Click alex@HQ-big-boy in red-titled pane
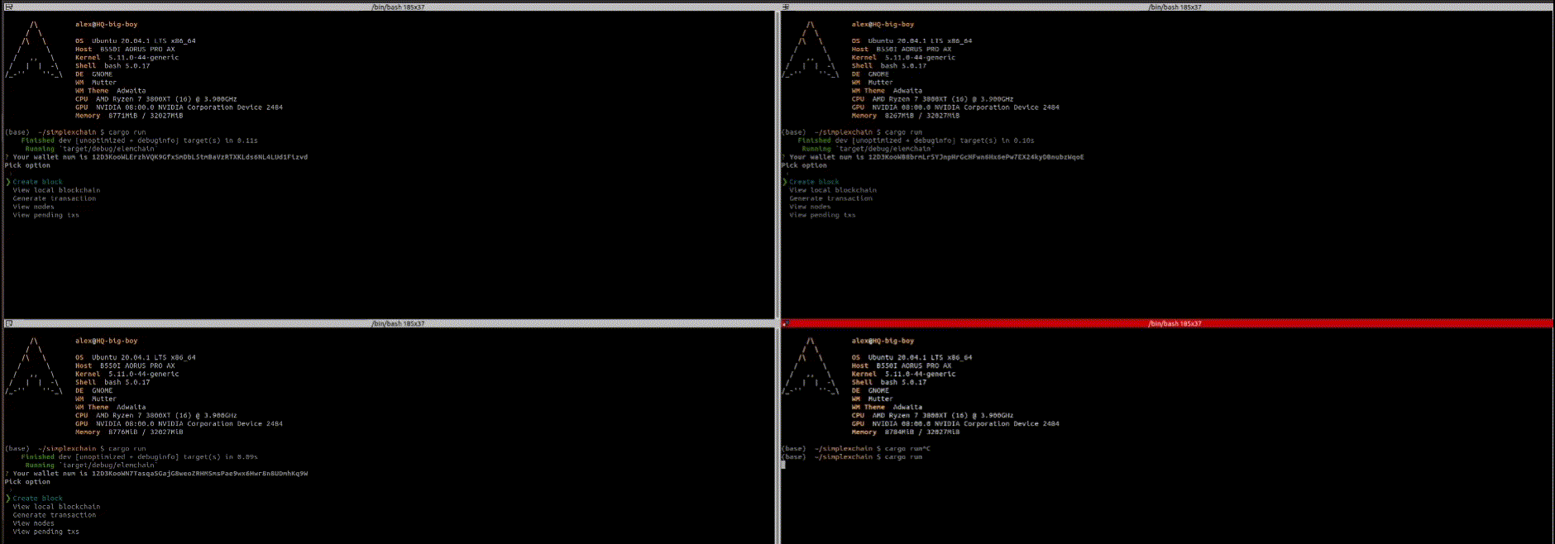Image resolution: width=1555 pixels, height=544 pixels. [x=883, y=341]
